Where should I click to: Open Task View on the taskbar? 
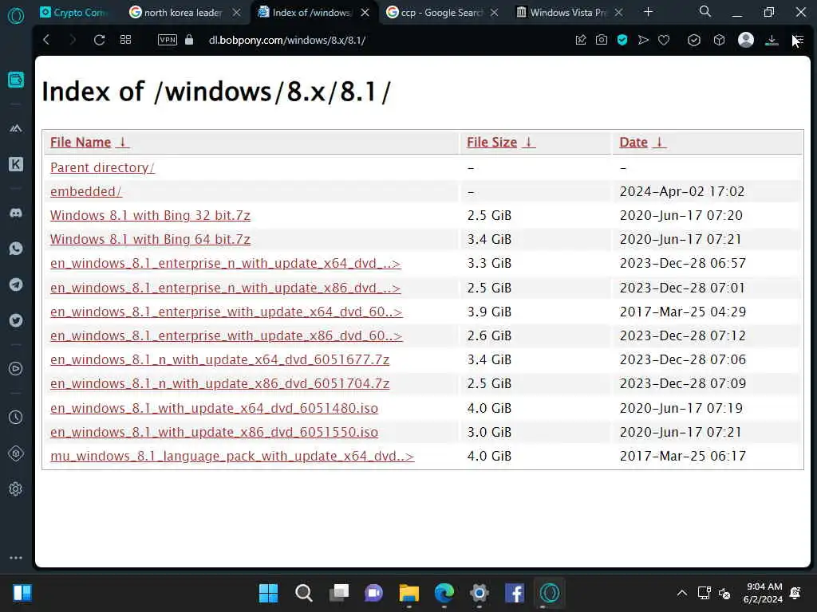[x=338, y=593]
